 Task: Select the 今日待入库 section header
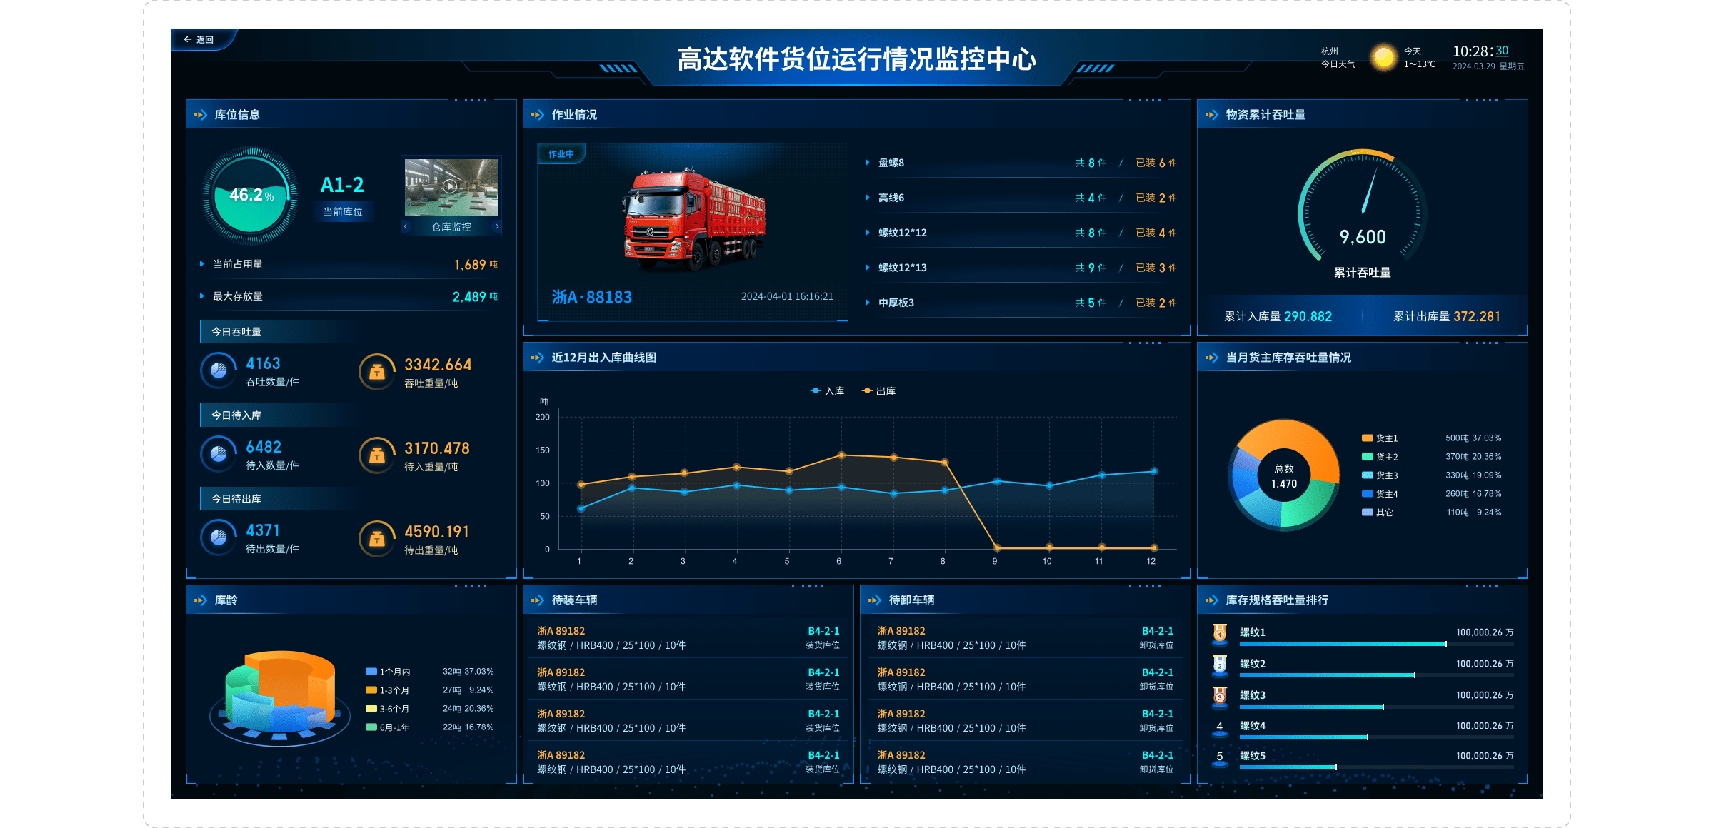(236, 415)
